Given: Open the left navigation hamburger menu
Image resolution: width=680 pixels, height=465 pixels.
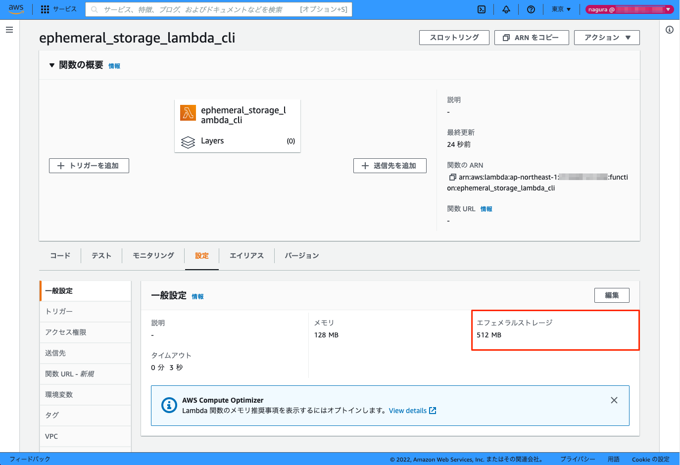Looking at the screenshot, I should click(9, 29).
